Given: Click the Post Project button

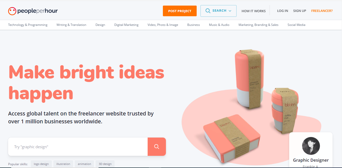Looking at the screenshot, I should point(180,11).
